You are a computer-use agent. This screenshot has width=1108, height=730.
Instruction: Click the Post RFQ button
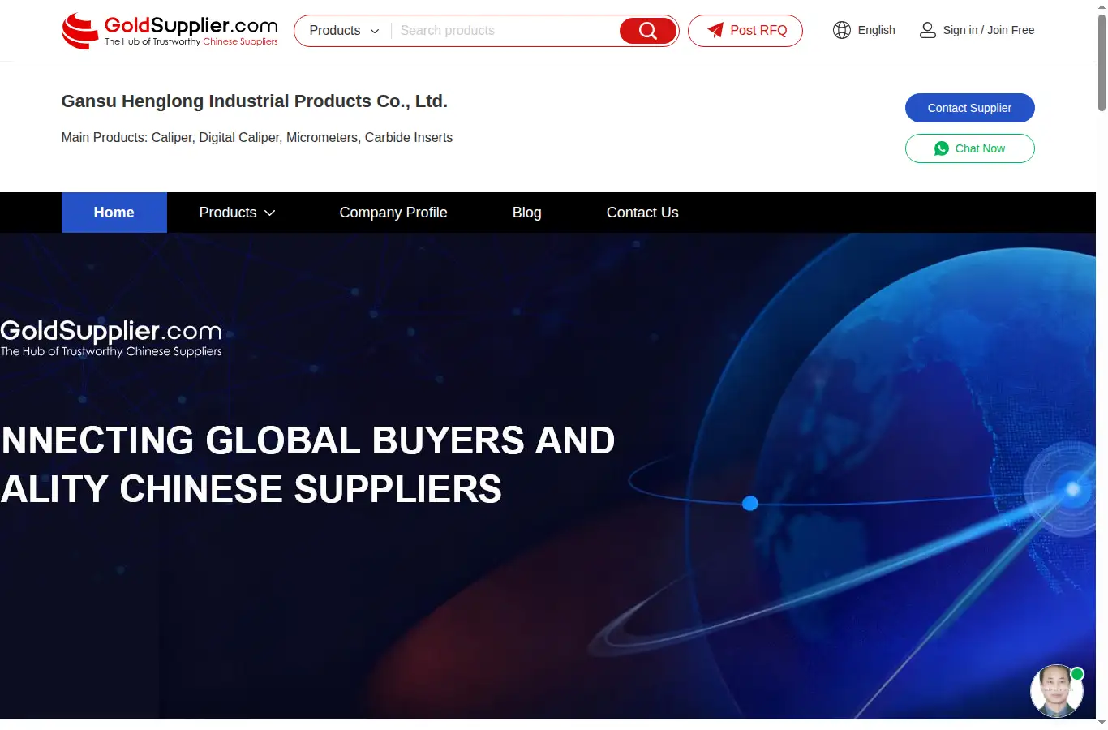[745, 31]
